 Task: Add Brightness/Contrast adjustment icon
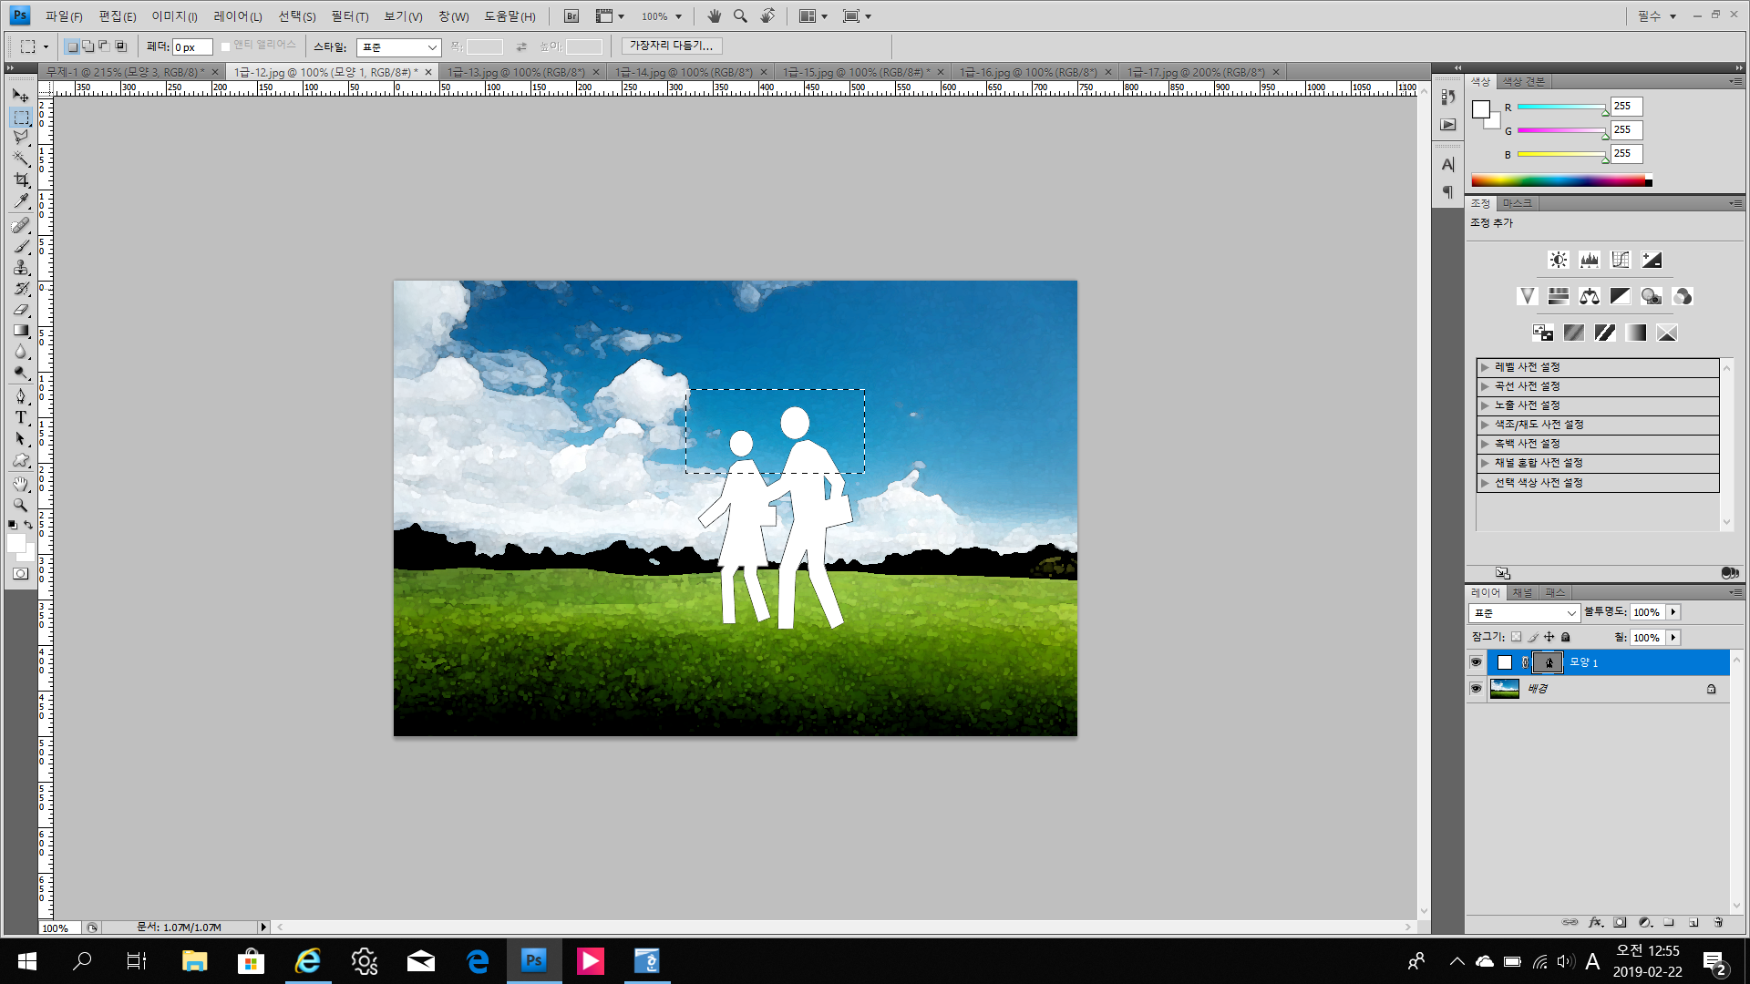tap(1559, 260)
